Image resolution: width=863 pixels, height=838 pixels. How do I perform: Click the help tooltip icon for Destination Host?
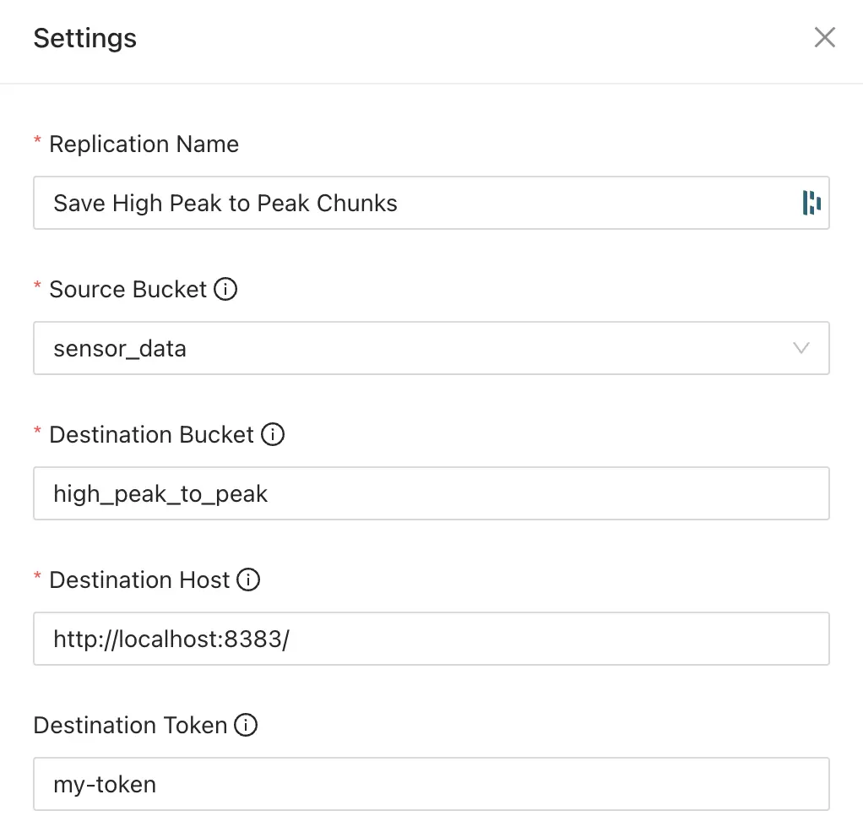coord(247,580)
